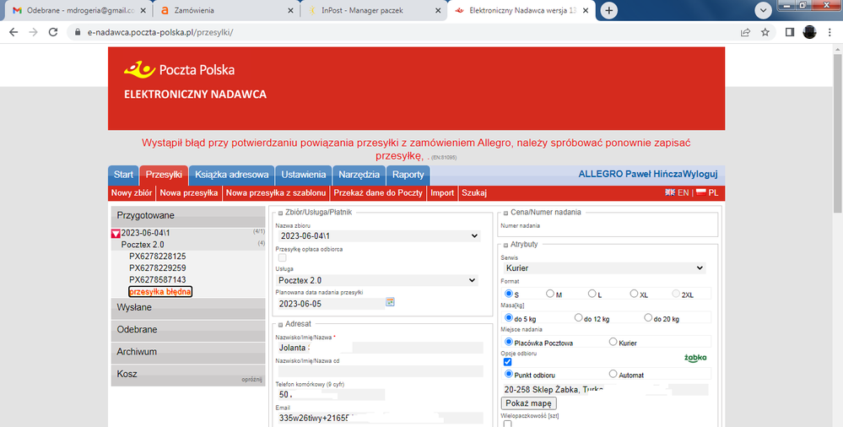This screenshot has height=427, width=843.
Task: Select Punkt odbioru radio button
Action: click(509, 374)
